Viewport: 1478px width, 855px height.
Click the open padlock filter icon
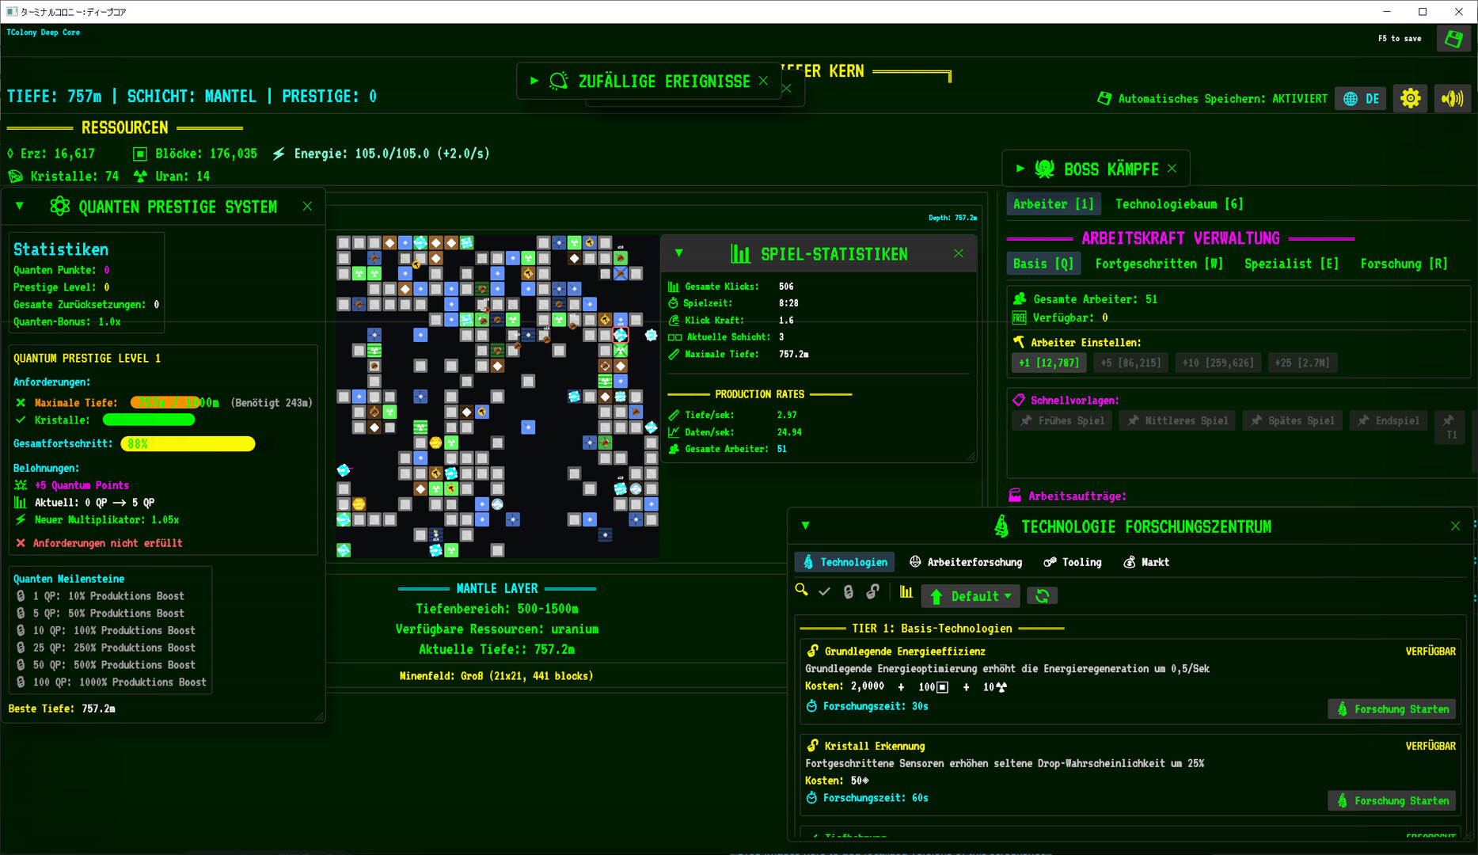[872, 591]
